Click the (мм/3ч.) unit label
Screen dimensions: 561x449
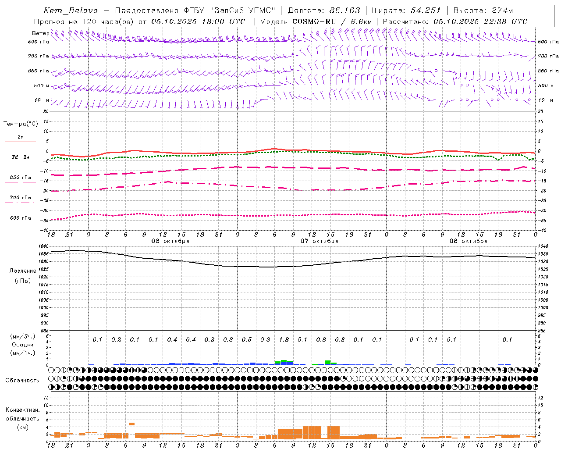[x=23, y=336]
